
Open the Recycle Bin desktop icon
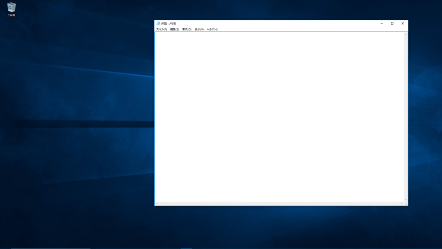click(x=11, y=9)
